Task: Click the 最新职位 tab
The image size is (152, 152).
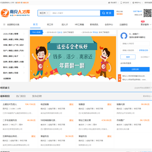Action: (x=5, y=96)
